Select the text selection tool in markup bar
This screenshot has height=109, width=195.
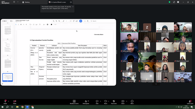click(x=16, y=25)
